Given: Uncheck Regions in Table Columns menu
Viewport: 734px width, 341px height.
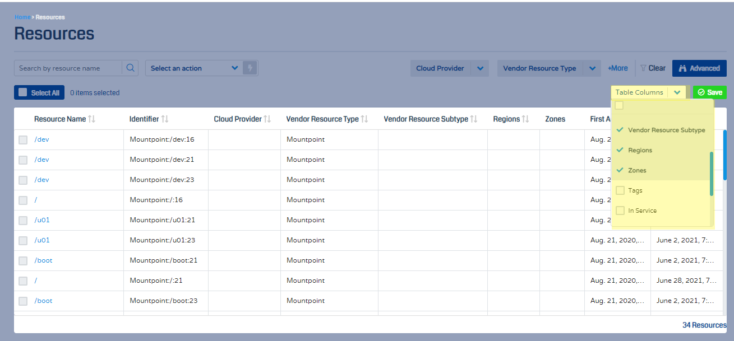Looking at the screenshot, I should pos(620,150).
